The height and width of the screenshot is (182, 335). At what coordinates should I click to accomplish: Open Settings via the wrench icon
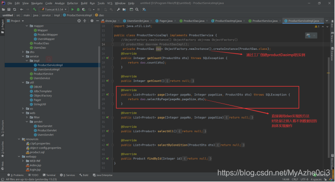(x=119, y=9)
